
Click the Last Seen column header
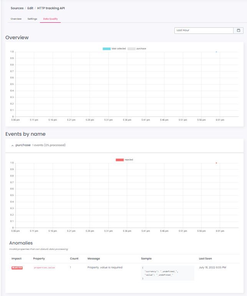pyautogui.click(x=205, y=259)
